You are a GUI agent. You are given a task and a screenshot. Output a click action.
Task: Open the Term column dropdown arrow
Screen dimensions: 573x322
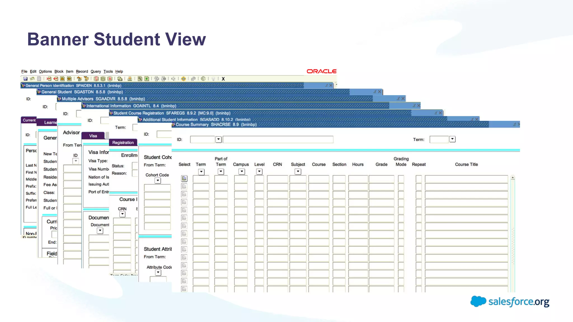click(201, 172)
